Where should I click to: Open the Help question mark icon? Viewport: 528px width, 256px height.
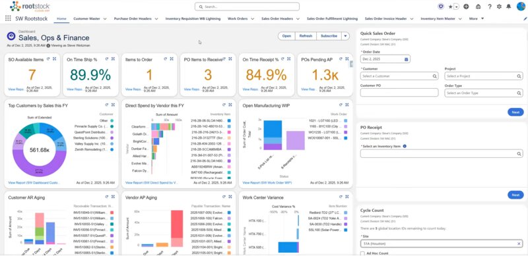coord(490,7)
